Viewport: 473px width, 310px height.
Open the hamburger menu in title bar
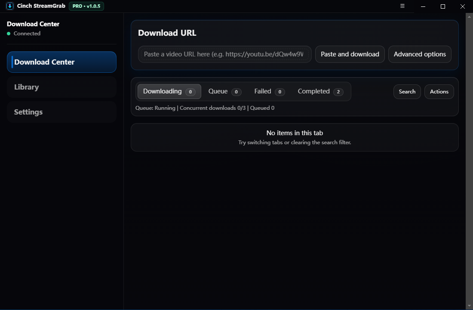point(402,6)
